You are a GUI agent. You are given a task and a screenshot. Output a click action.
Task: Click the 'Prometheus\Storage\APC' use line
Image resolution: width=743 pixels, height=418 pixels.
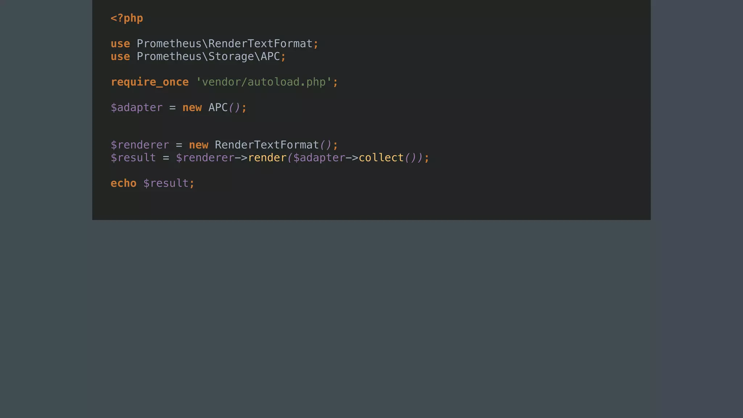point(198,57)
